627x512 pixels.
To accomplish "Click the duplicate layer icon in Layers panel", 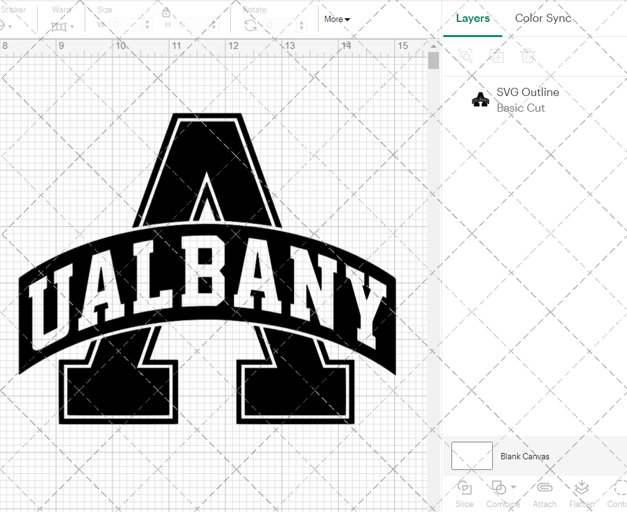I will click(497, 56).
